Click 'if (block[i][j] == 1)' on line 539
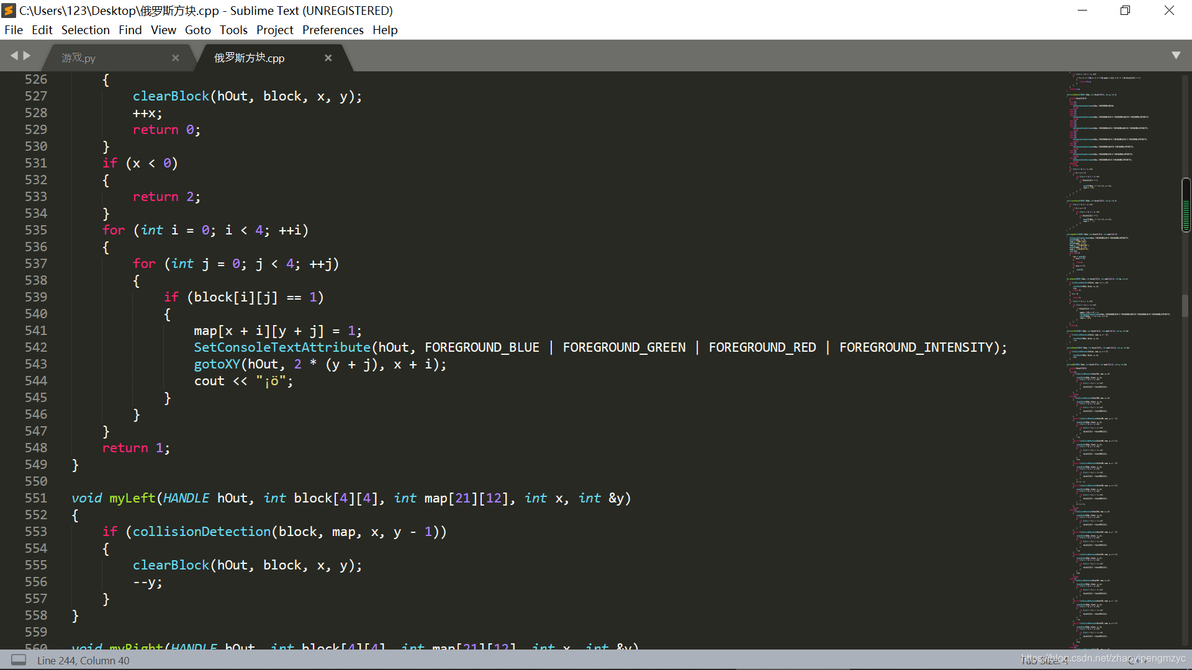 (x=243, y=297)
